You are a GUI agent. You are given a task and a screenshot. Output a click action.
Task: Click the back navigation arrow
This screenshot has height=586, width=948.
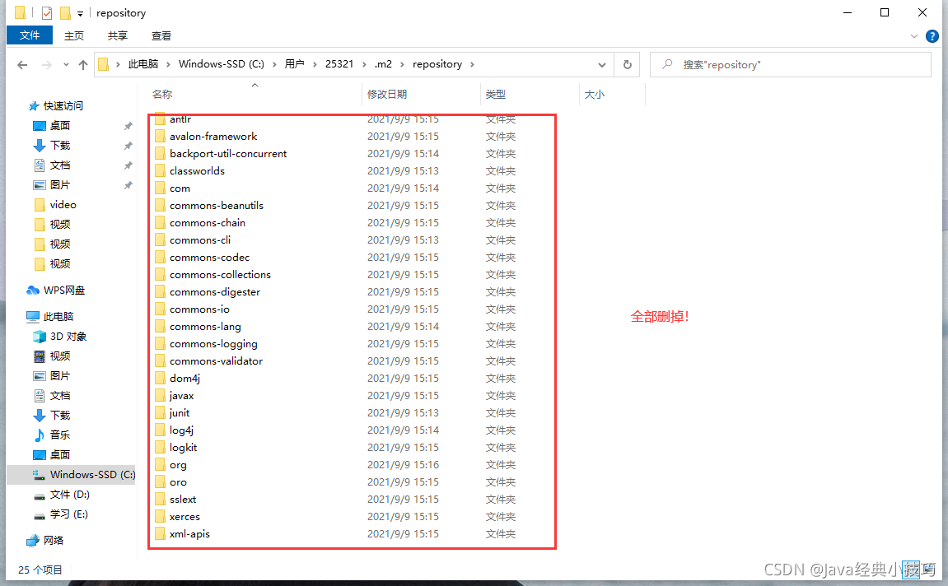click(x=22, y=64)
